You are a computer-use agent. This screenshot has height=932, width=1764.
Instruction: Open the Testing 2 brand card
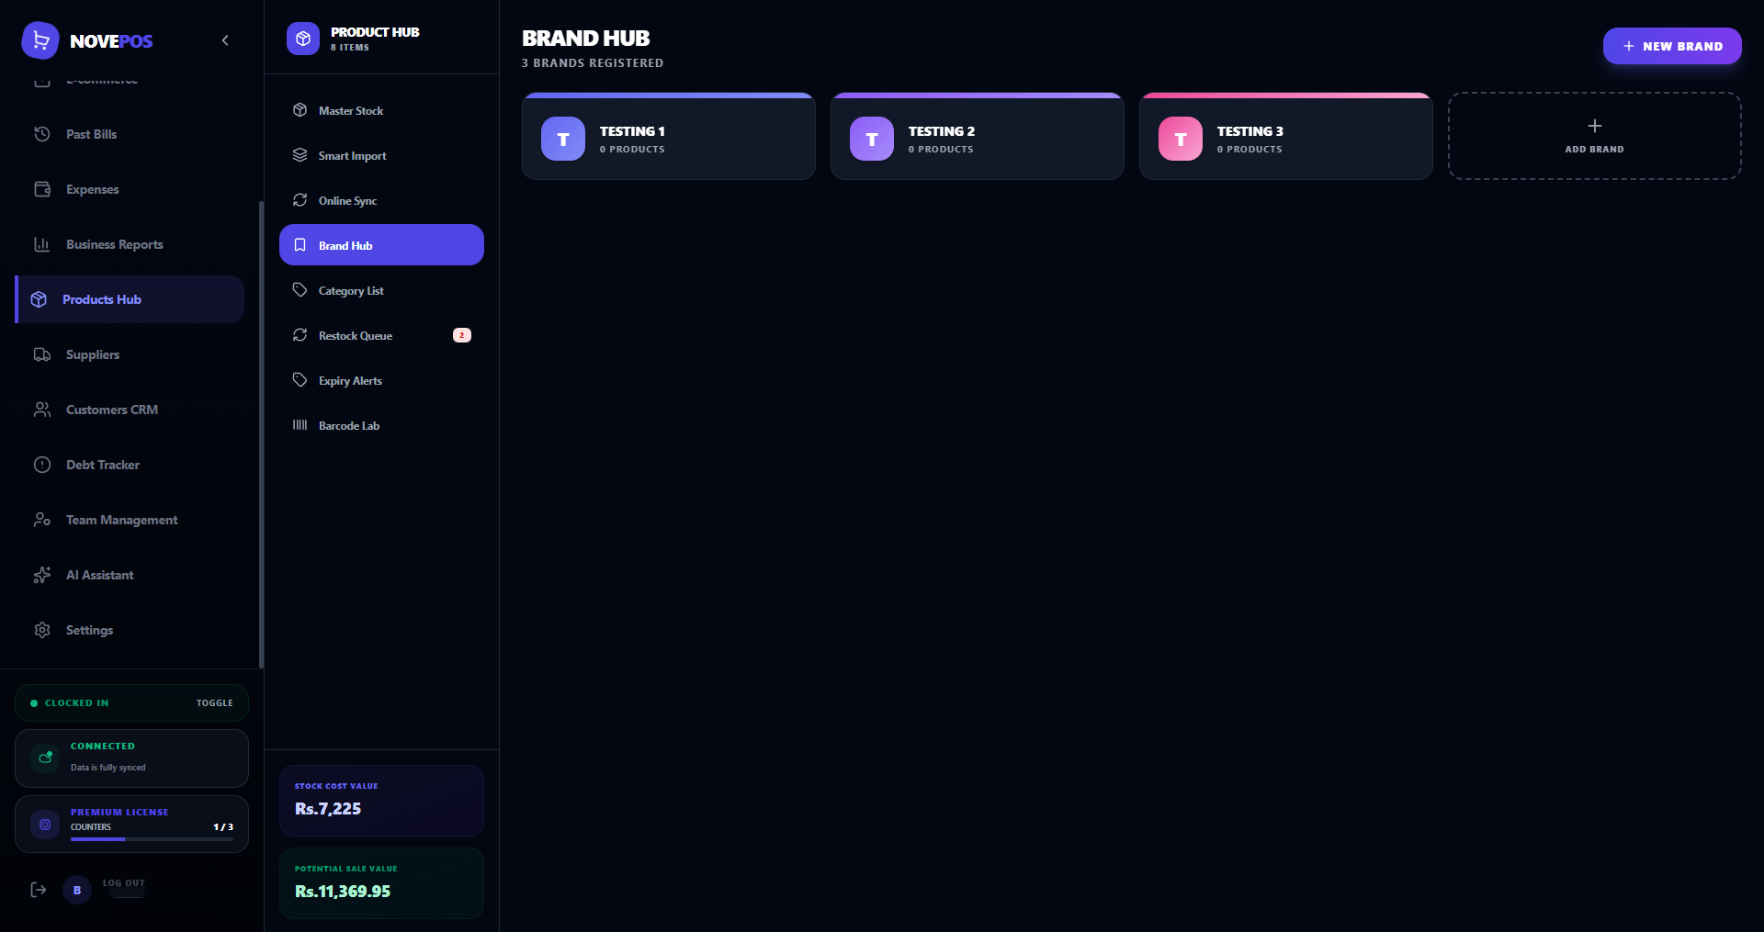click(978, 136)
